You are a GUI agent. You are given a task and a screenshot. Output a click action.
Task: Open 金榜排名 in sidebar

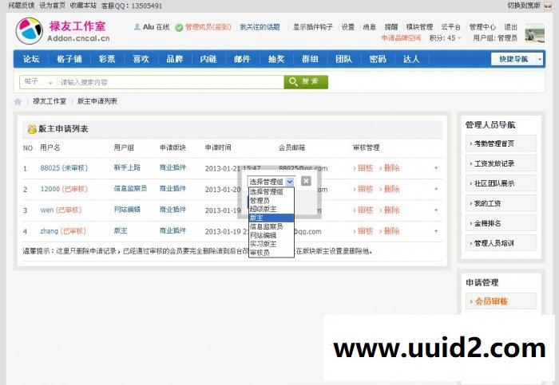coord(501,223)
